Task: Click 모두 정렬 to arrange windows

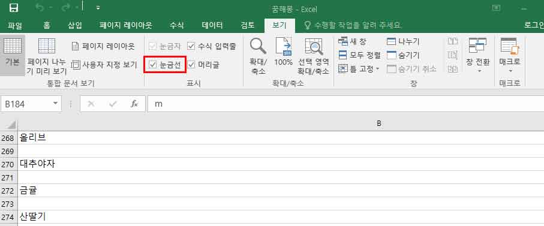Action: point(359,55)
